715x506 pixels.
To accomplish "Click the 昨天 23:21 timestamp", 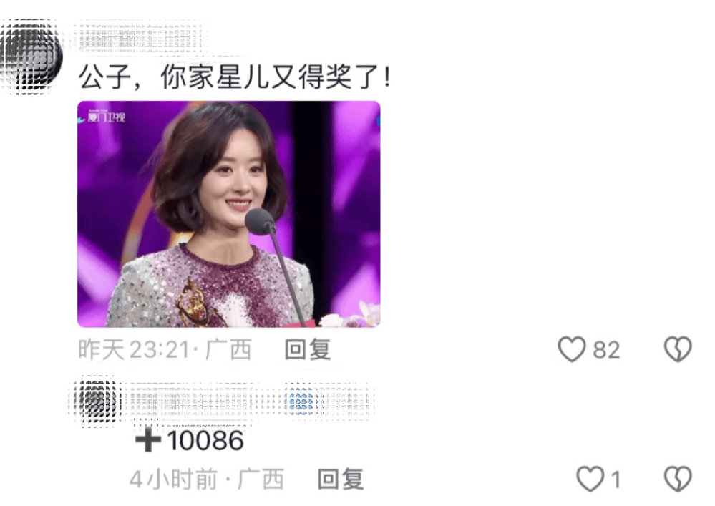I will (x=134, y=350).
